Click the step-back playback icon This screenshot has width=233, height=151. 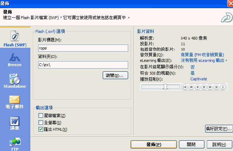191,87
